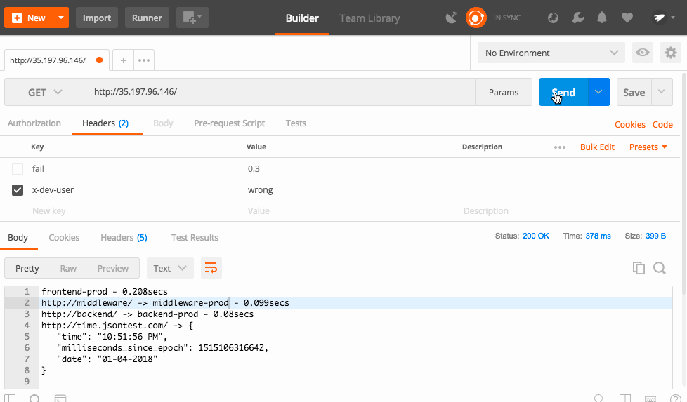Open the response Cookies tab
Viewport: 687px width, 402px height.
coord(64,238)
